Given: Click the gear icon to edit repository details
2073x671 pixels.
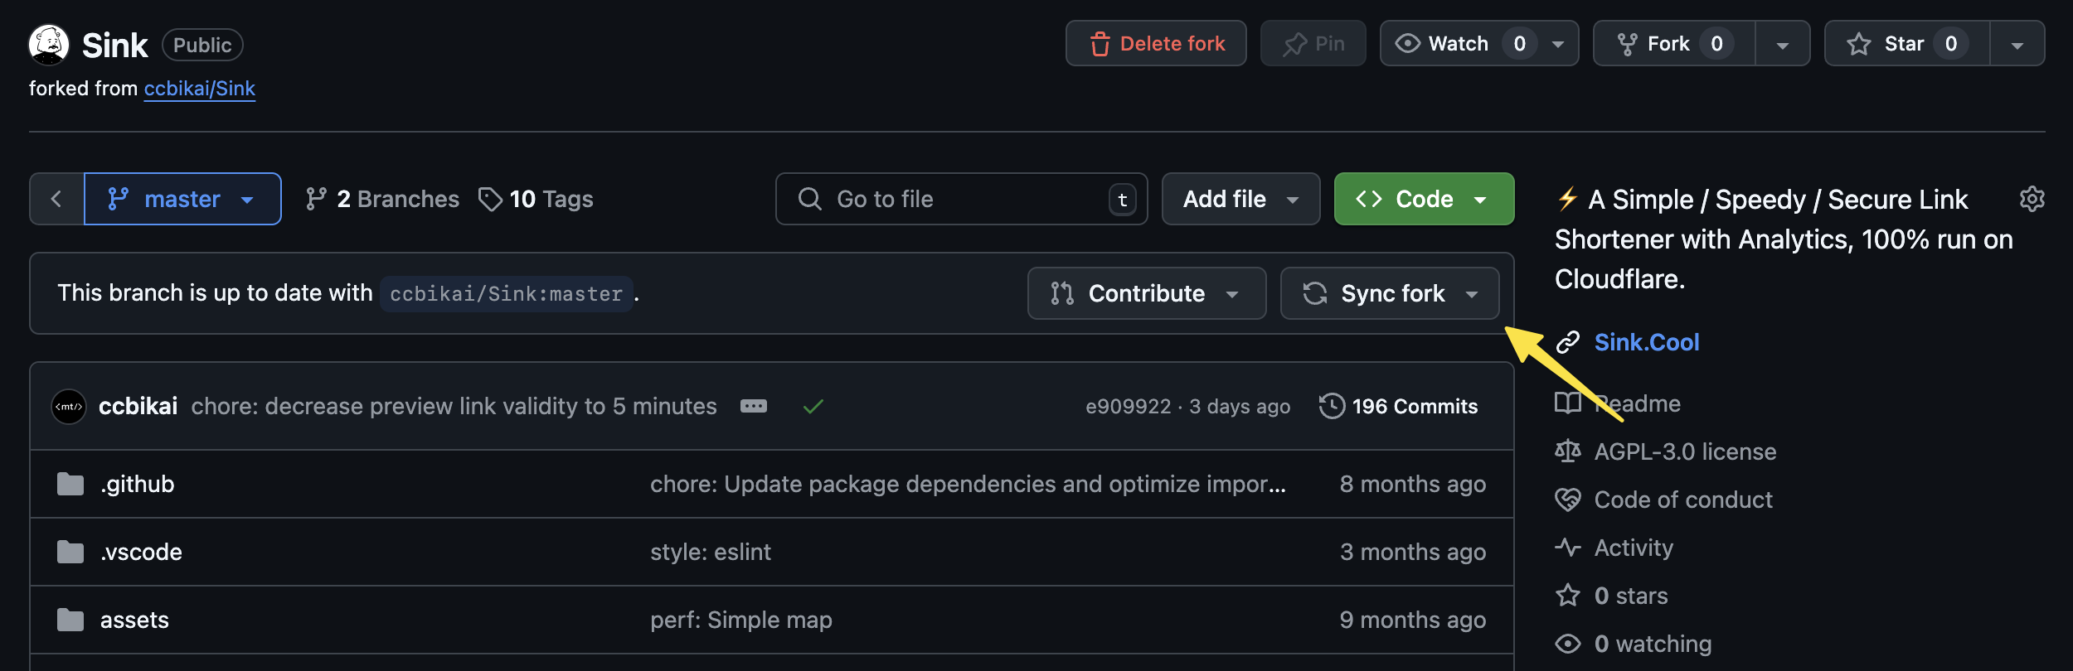Looking at the screenshot, I should click(2032, 199).
